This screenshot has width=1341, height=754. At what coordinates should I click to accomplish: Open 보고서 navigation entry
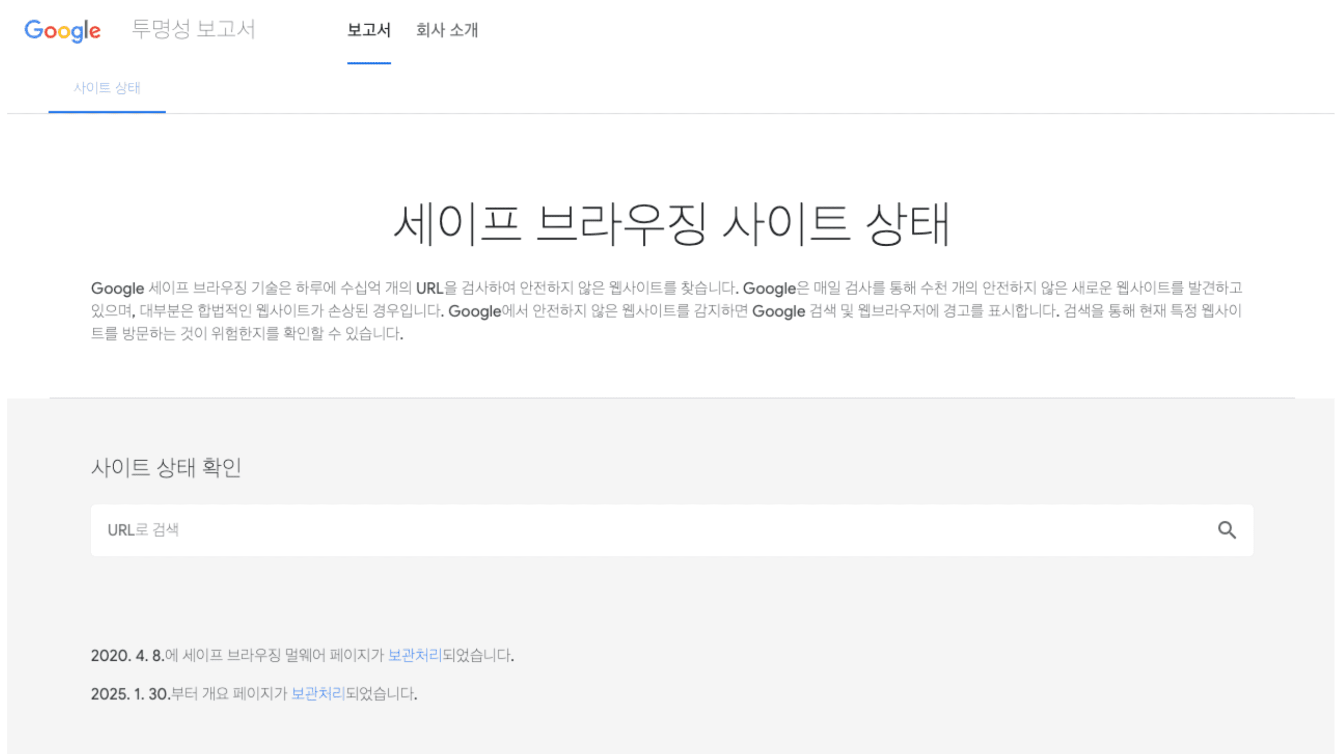368,31
